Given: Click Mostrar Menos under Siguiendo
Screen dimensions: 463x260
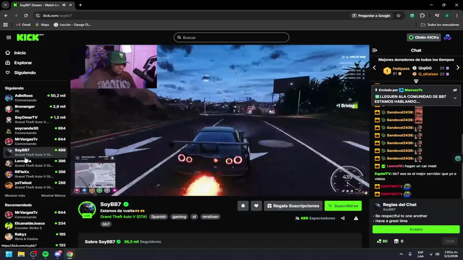Looking at the screenshot, I should coord(54,196).
